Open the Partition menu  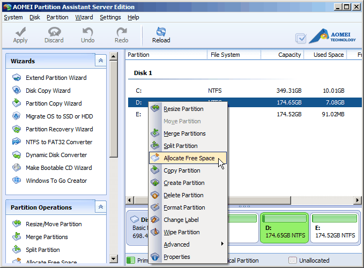point(57,17)
